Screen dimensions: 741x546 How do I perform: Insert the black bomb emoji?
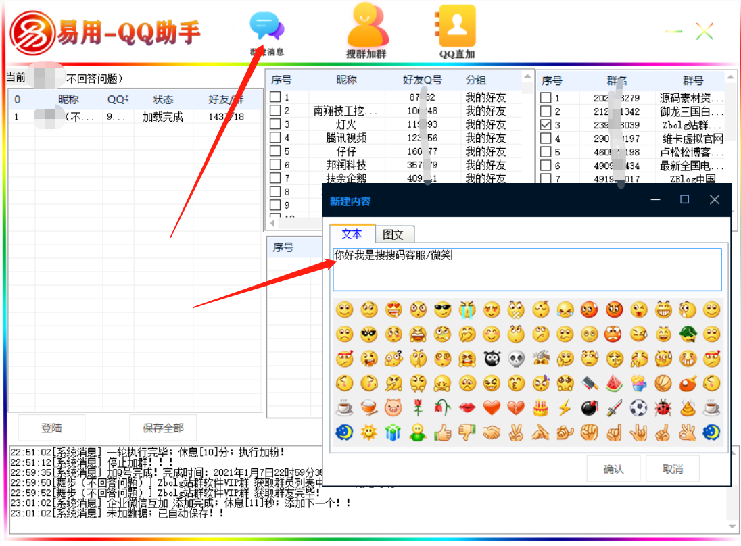(x=590, y=407)
